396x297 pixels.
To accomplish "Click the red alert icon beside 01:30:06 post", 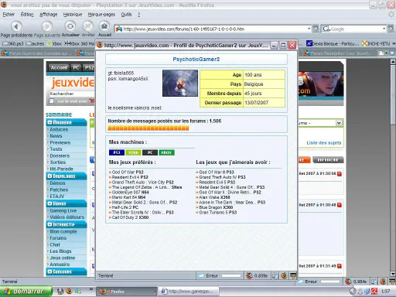I will (x=340, y=174).
